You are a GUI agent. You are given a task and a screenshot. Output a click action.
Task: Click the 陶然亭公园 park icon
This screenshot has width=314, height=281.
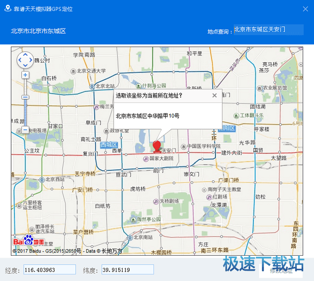tap(133, 220)
